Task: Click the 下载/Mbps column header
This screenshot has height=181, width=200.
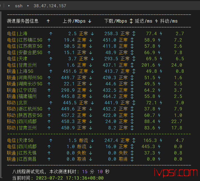Action: 116,21
